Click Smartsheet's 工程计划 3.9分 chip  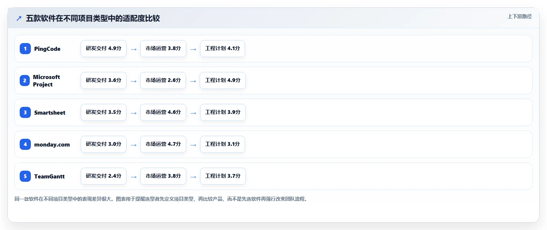tap(223, 112)
